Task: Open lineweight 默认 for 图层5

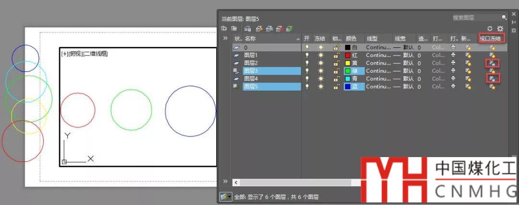Action: (x=404, y=87)
